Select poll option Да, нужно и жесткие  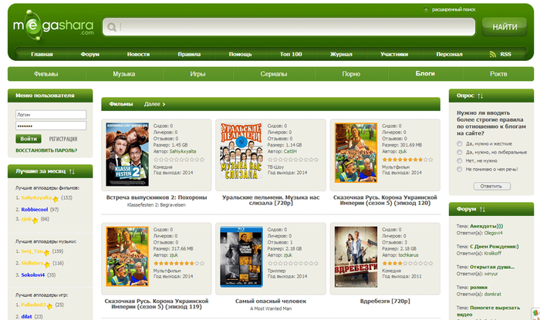click(x=460, y=143)
